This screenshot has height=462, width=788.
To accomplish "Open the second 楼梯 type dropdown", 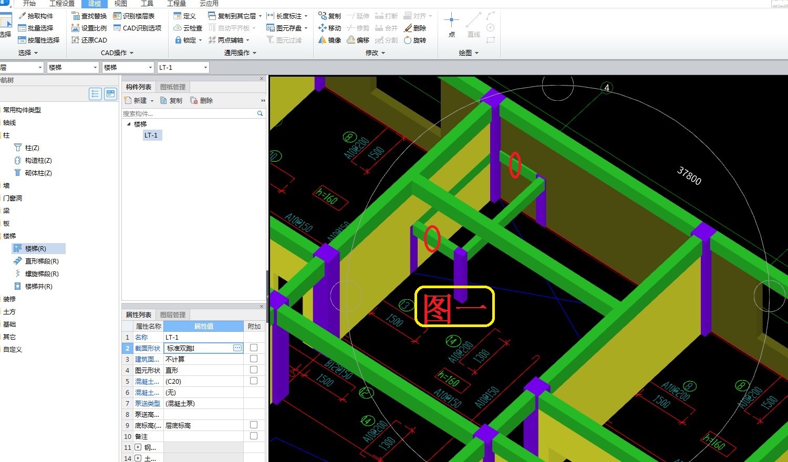I will click(x=150, y=67).
